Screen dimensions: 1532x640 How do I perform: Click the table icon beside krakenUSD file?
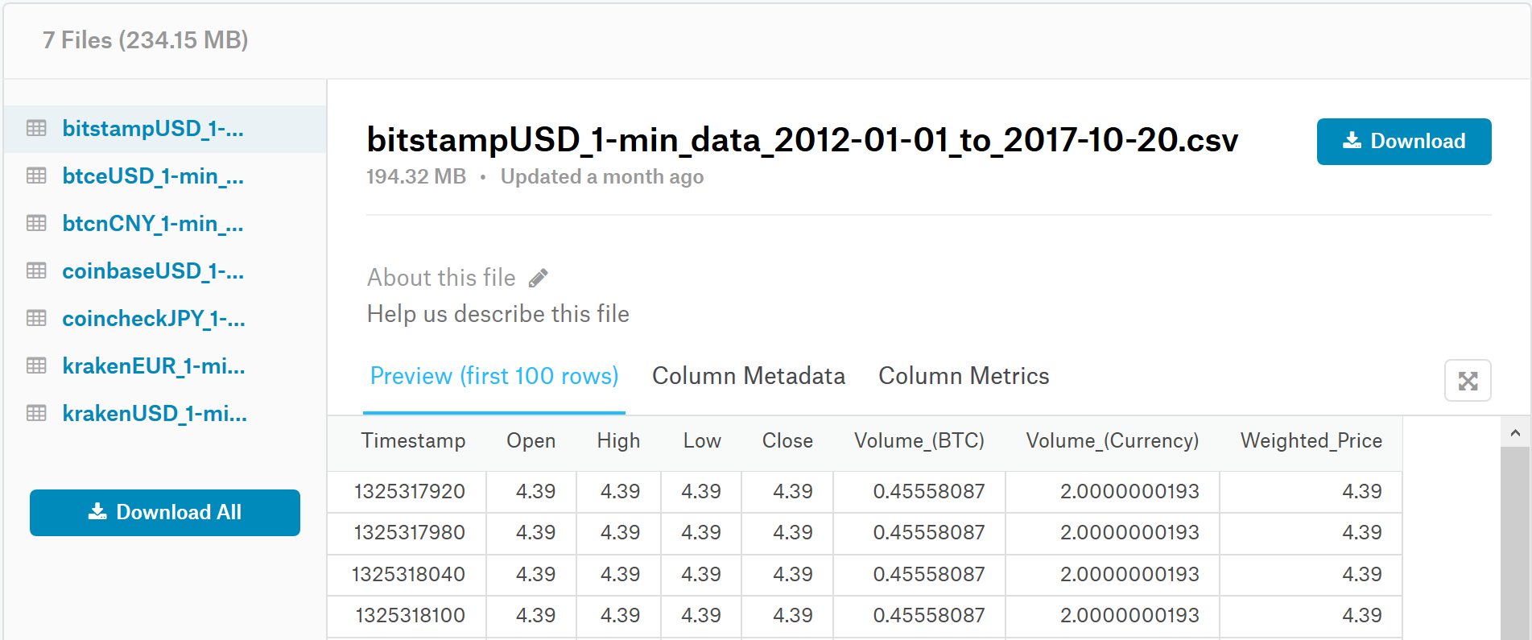coord(36,413)
